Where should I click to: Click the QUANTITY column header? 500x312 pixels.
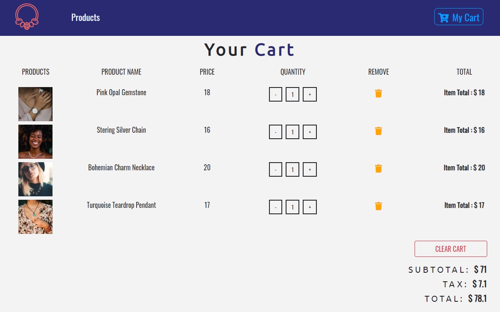tap(293, 72)
